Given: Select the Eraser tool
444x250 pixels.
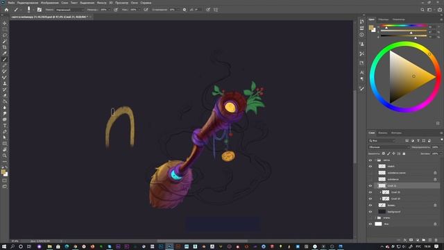Looking at the screenshot, I should click(x=5, y=96).
